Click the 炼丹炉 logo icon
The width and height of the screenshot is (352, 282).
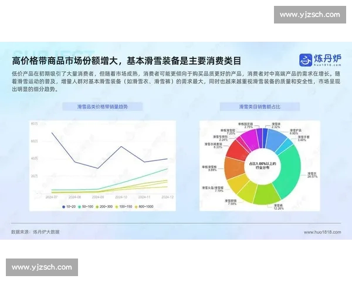(x=306, y=60)
